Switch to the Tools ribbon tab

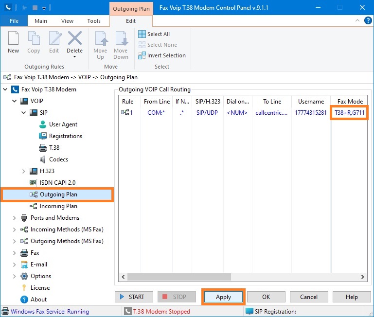click(94, 21)
